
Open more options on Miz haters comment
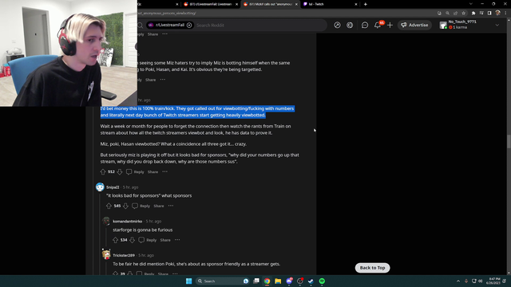click(163, 80)
